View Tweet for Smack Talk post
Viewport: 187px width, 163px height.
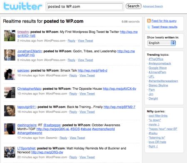pos(87,76)
